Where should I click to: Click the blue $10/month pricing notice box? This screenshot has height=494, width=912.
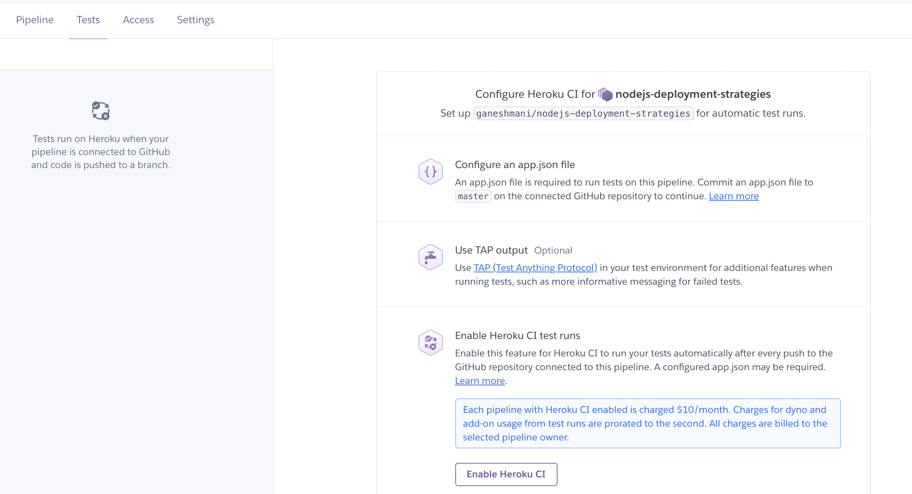click(x=647, y=423)
